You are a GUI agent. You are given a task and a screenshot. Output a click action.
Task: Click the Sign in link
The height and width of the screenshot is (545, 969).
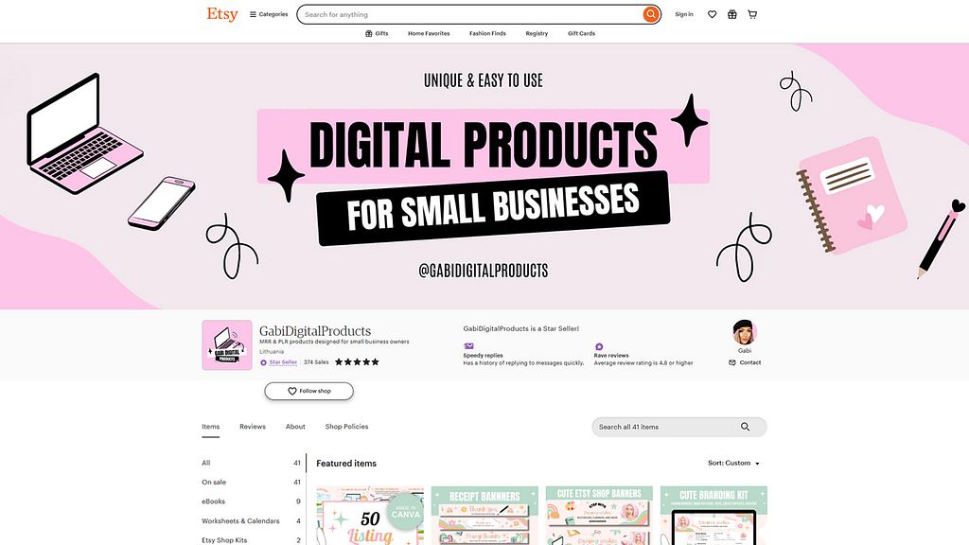[684, 14]
